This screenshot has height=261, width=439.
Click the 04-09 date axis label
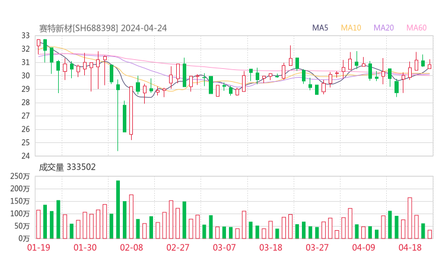click(364, 247)
